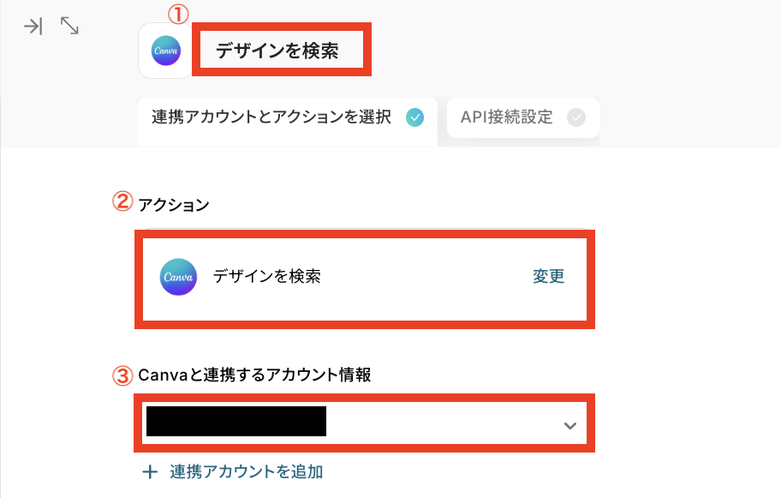Click the redacted account name field
Image resolution: width=781 pixels, height=498 pixels.
coord(236,423)
